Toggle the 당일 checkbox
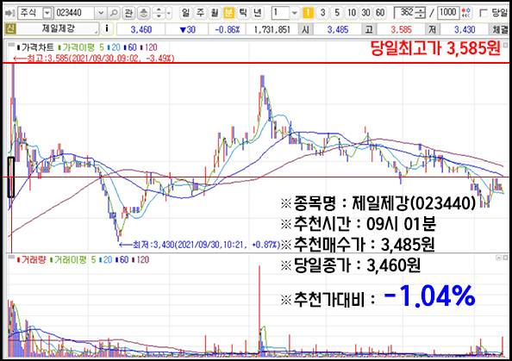Screen dimensions: 512x361 coord(484,13)
